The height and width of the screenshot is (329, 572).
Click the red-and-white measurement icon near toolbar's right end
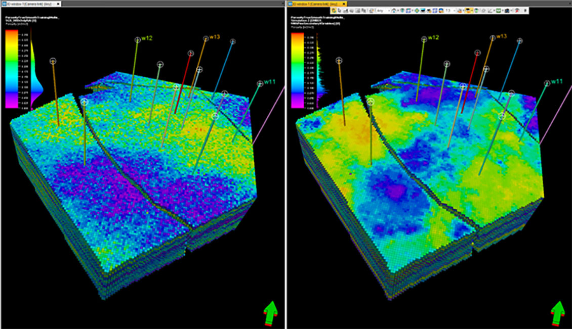click(x=517, y=11)
